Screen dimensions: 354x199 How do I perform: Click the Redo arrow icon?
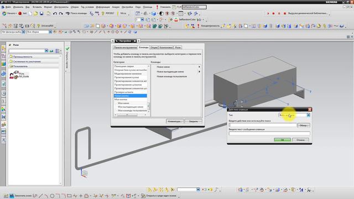pos(61,13)
